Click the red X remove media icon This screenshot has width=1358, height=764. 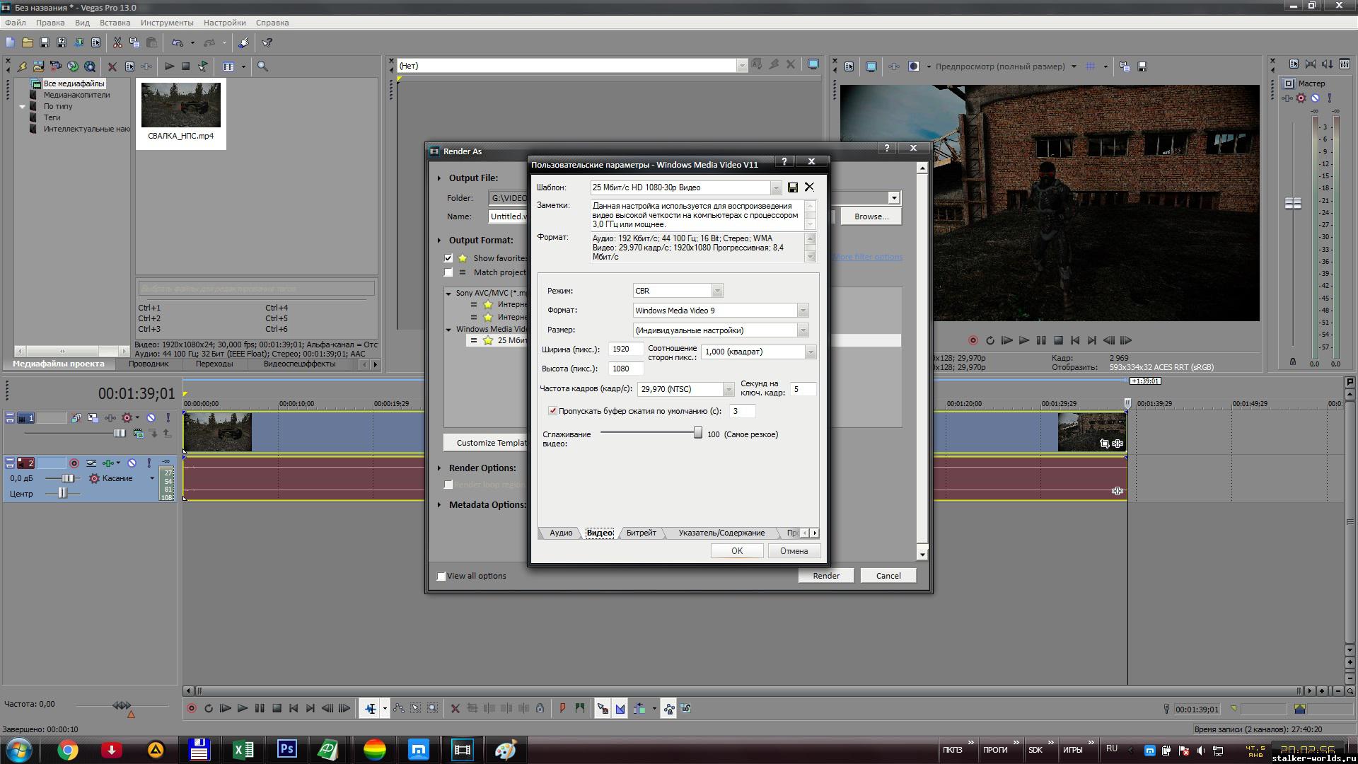[112, 66]
